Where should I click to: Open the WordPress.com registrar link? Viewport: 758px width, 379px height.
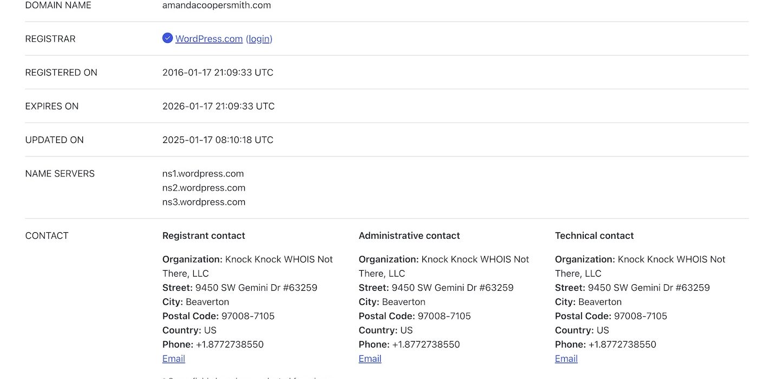[x=209, y=39]
